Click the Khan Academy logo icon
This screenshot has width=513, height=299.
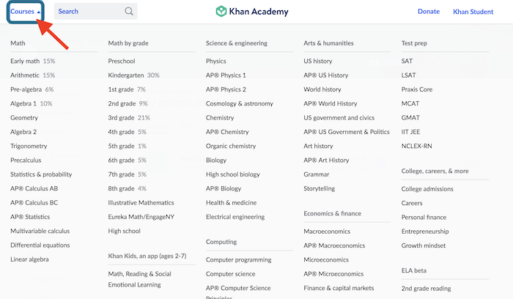[221, 12]
